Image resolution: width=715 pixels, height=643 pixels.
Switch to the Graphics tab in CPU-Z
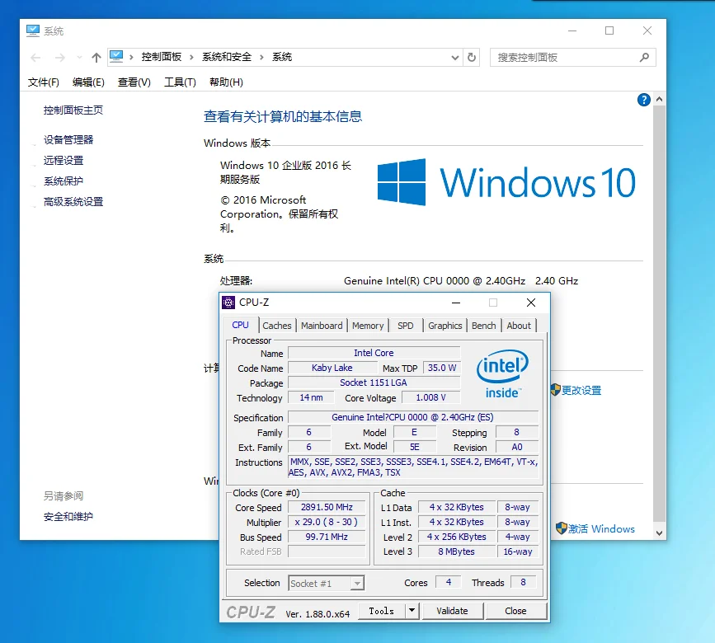(x=445, y=326)
